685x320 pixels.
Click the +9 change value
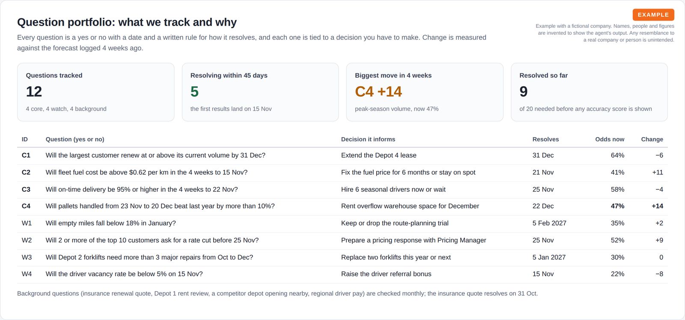pyautogui.click(x=659, y=241)
